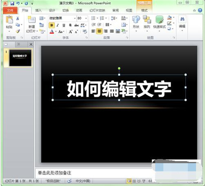The width and height of the screenshot is (205, 186).
Task: Open the Shapes (形状) gallery
Action: (x=136, y=23)
